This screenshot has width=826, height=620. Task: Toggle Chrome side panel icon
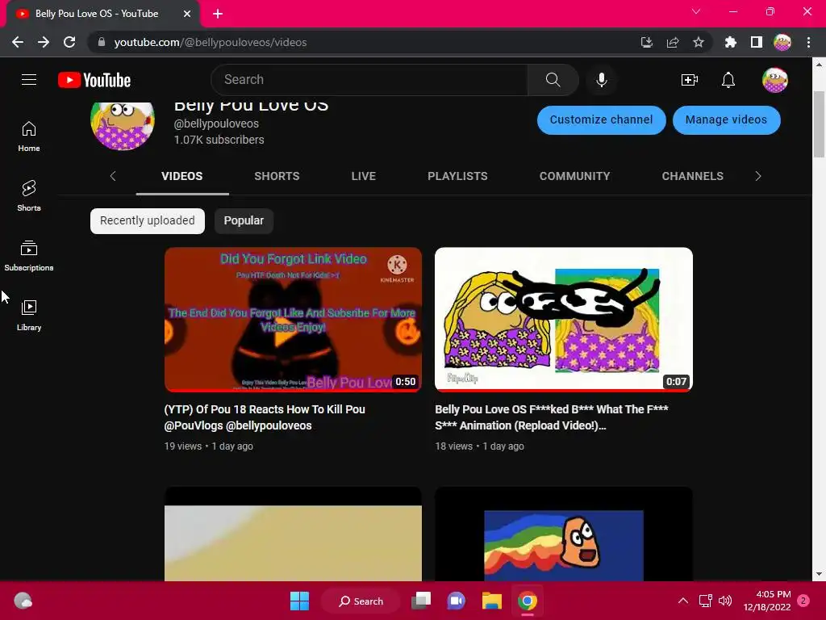click(757, 42)
